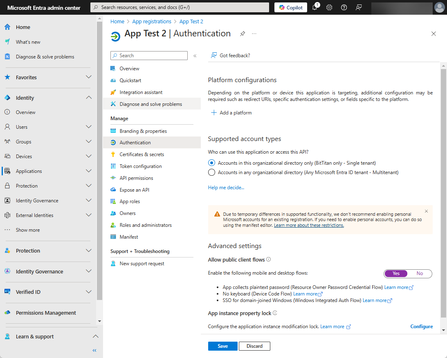Collapse the Identity section
The height and width of the screenshot is (358, 447).
(88, 98)
